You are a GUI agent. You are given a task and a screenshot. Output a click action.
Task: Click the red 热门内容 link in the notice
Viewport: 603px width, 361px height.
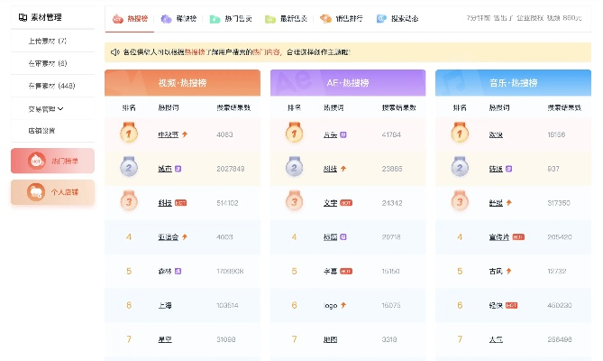(x=266, y=52)
